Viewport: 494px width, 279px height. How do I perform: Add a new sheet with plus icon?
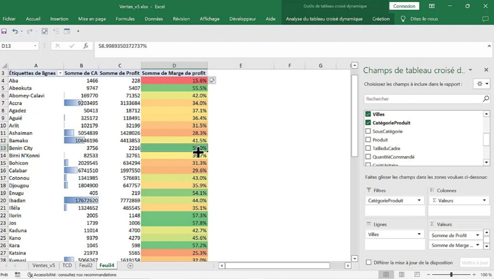[x=130, y=266]
